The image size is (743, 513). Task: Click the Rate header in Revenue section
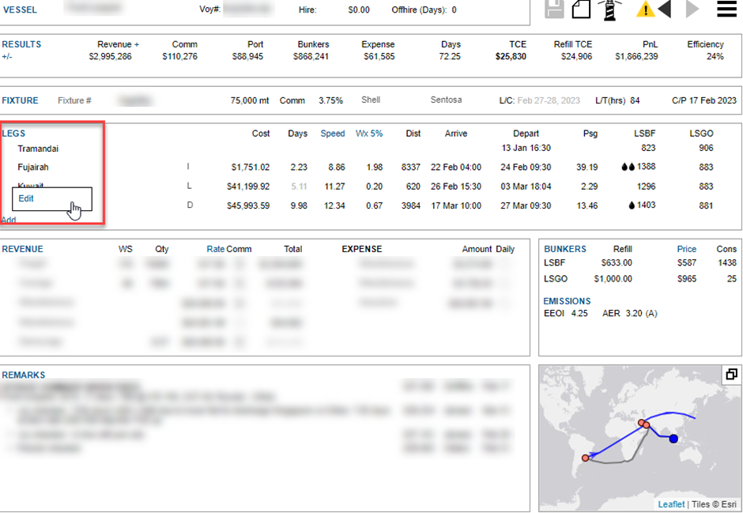coord(216,249)
